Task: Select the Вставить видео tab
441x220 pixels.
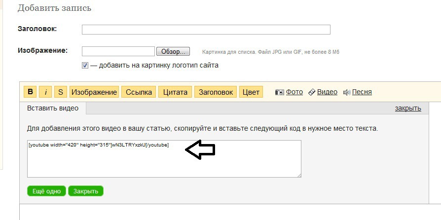Action: pyautogui.click(x=53, y=109)
